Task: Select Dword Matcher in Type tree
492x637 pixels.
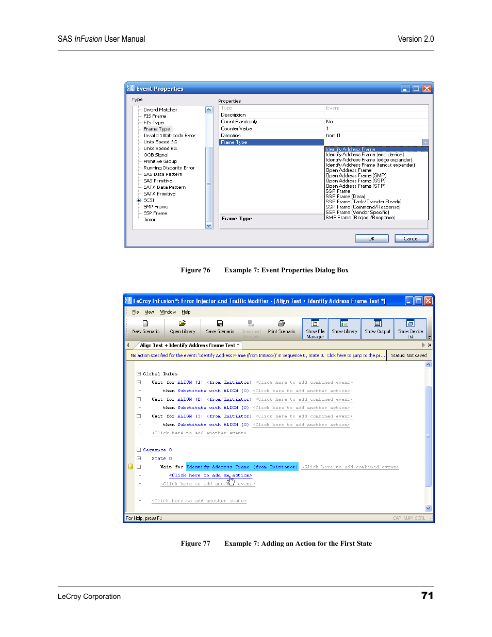Action: (160, 109)
